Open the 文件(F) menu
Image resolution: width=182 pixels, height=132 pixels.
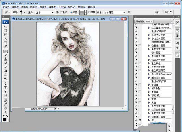coord(6,7)
